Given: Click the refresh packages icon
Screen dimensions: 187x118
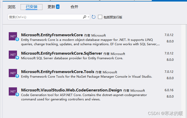Looking at the screenshot, I should click(x=94, y=17).
